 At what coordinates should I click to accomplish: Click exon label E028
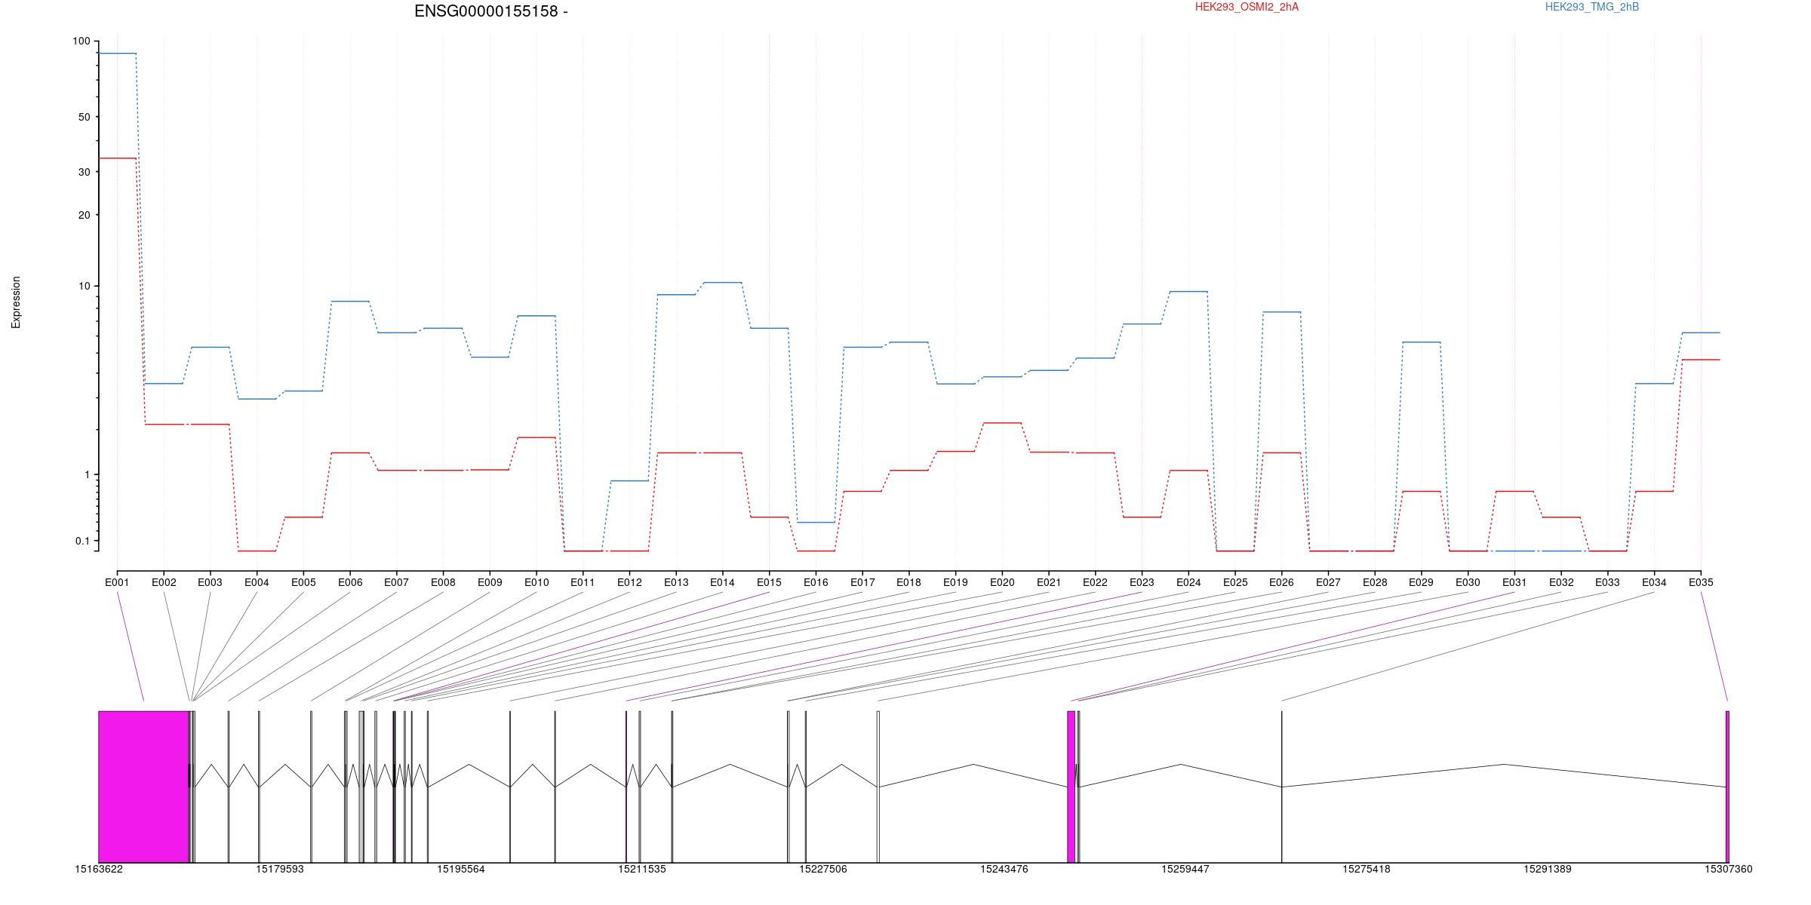point(1375,582)
